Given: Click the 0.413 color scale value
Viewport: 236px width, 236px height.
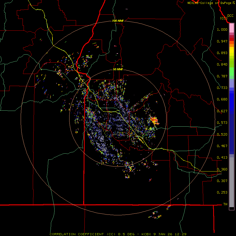Looking at the screenshot, I should click(x=222, y=158).
